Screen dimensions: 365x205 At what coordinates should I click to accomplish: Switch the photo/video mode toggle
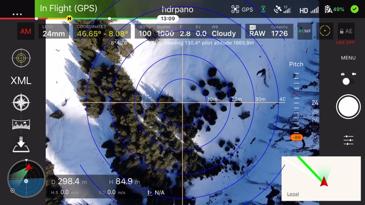point(348,81)
